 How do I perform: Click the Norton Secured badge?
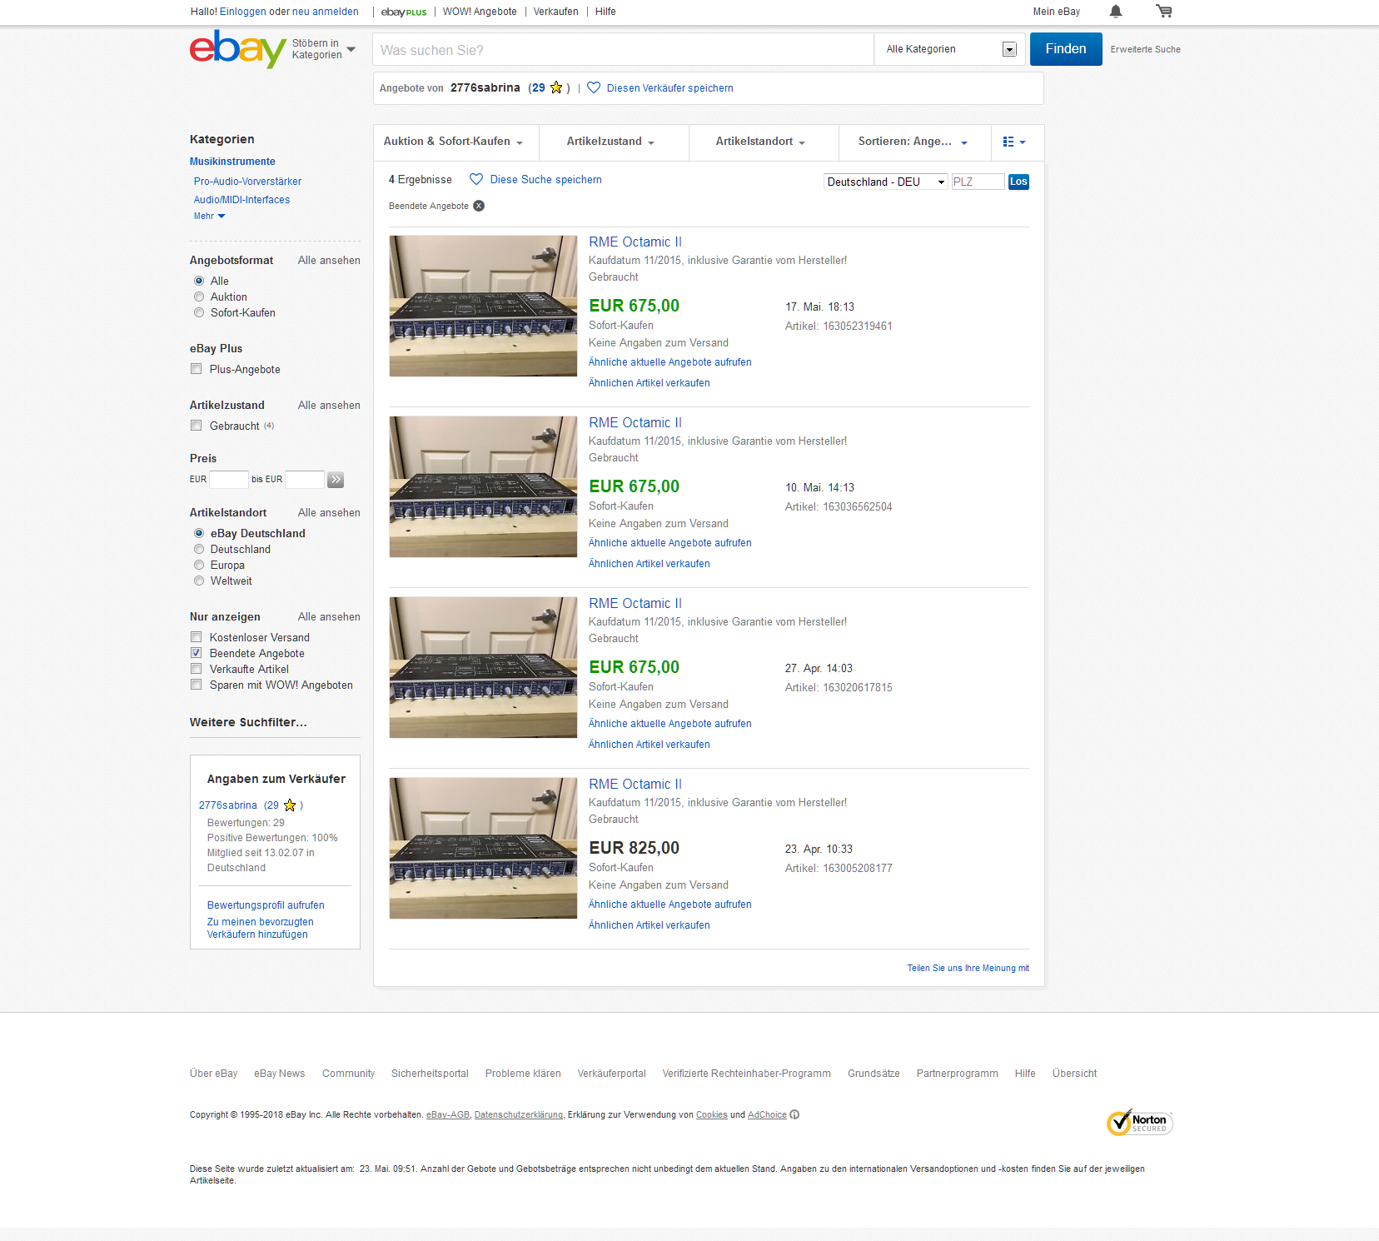pos(1139,1123)
